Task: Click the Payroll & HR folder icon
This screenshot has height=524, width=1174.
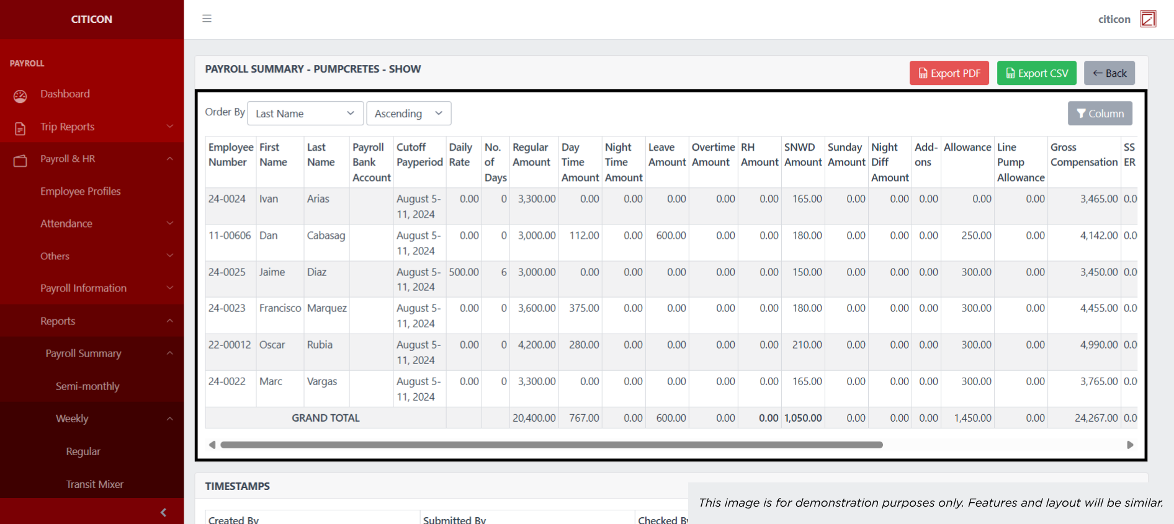Action: point(20,161)
